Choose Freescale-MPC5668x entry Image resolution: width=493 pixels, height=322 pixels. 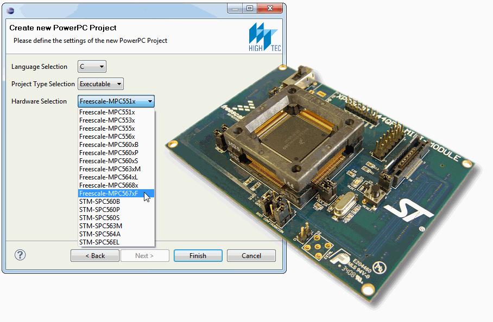(x=116, y=185)
